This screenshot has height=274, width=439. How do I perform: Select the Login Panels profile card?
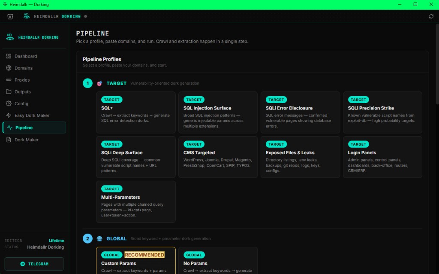382,157
